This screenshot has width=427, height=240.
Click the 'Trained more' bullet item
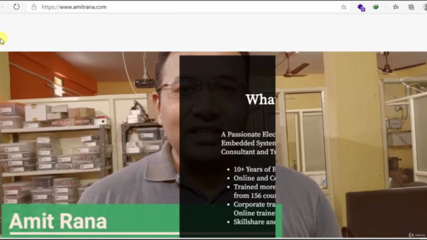point(254,187)
